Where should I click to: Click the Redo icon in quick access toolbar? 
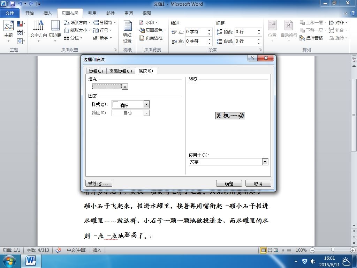(x=31, y=4)
